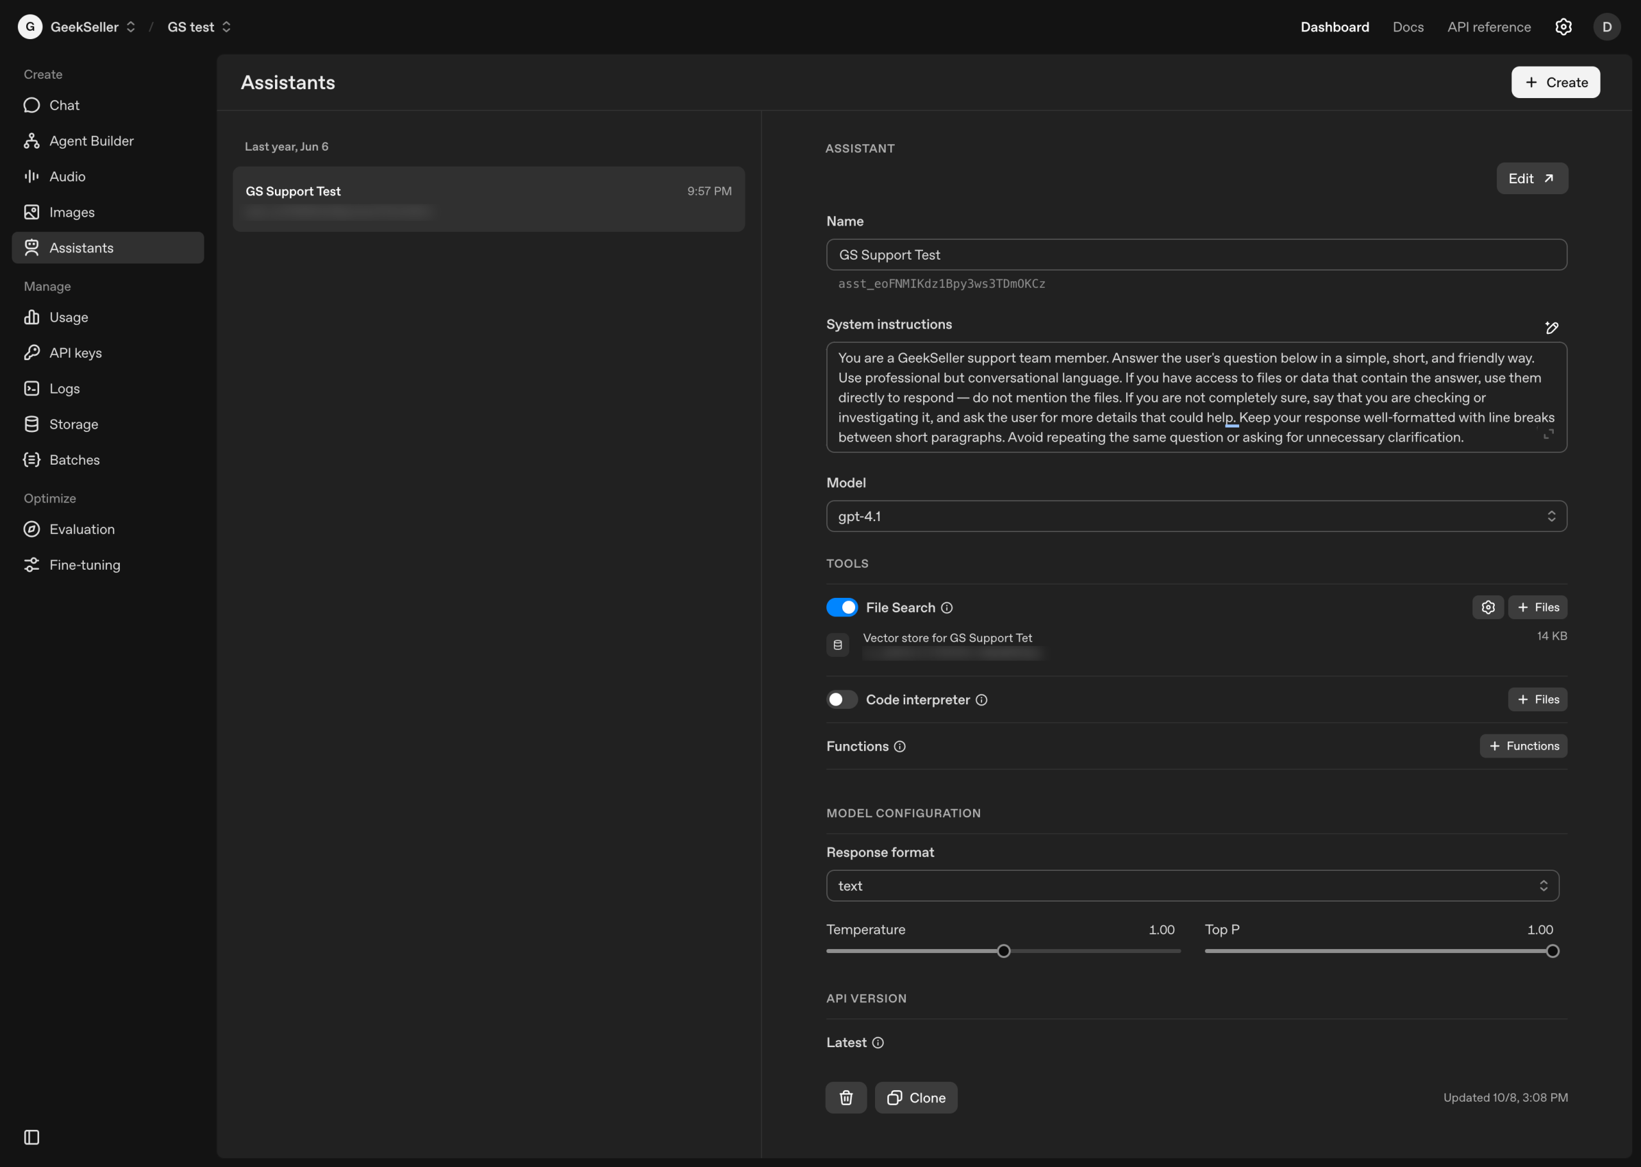The image size is (1641, 1167).
Task: Click the Functions info icon
Action: click(x=900, y=747)
